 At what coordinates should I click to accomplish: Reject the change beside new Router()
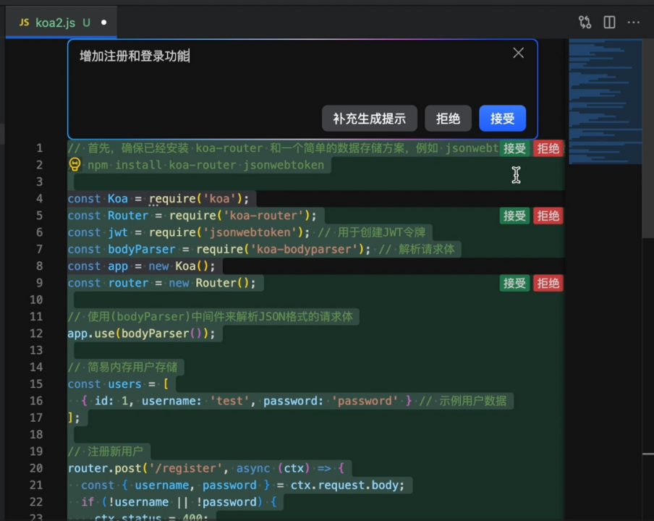(x=548, y=283)
